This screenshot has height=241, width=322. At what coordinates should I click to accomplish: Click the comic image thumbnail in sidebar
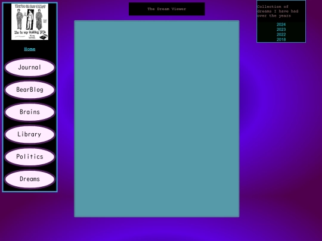(x=30, y=21)
